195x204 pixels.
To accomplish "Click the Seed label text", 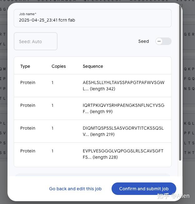I will coord(143,41).
